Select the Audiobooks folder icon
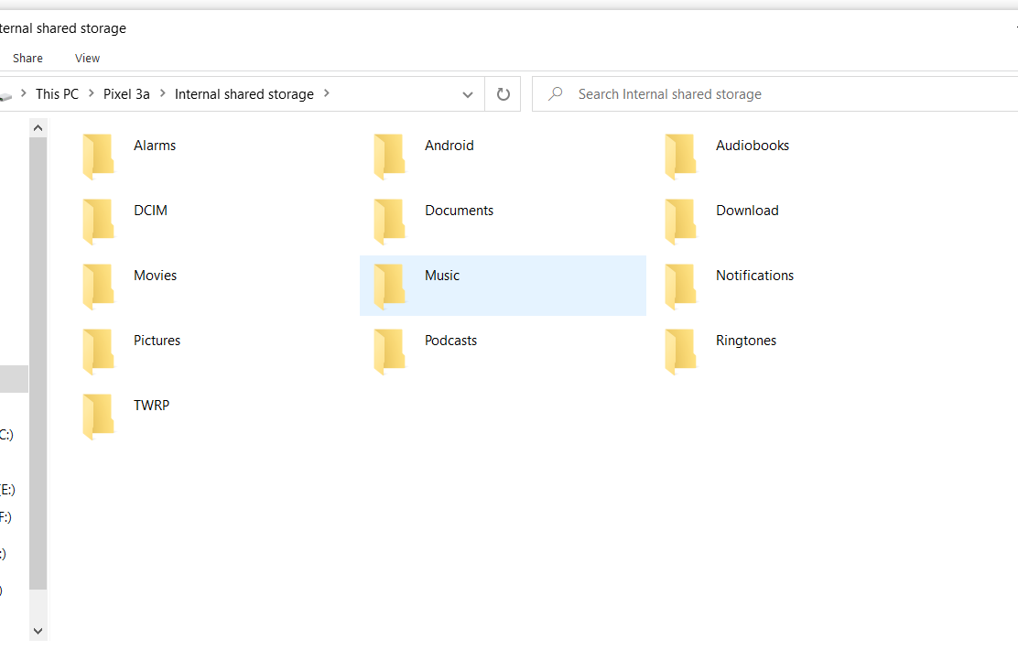The image size is (1018, 661). (680, 156)
